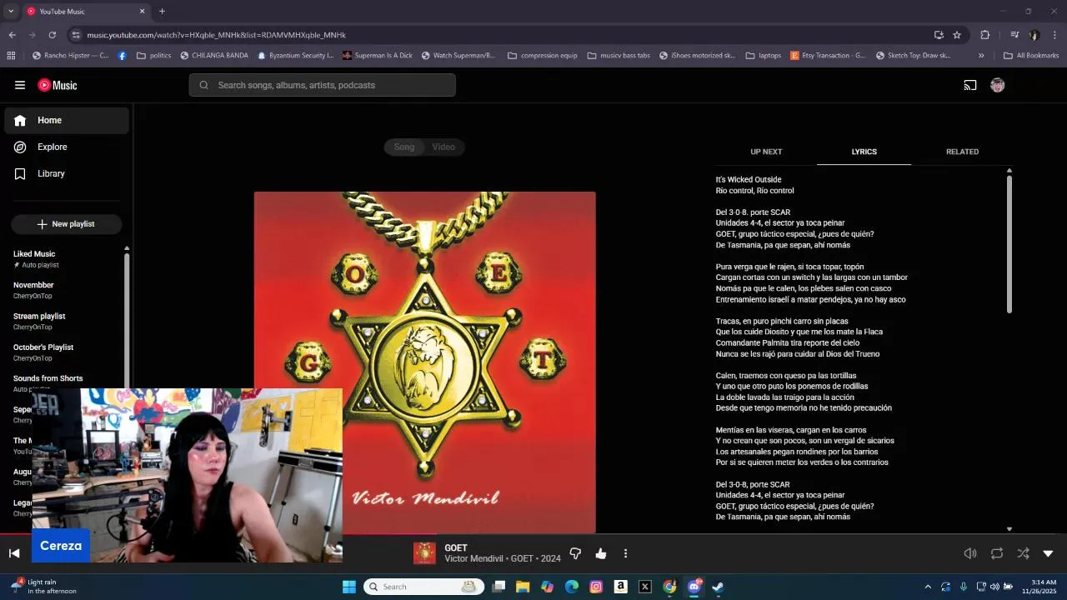
Task: Open the three-dot song options menu
Action: tap(625, 553)
